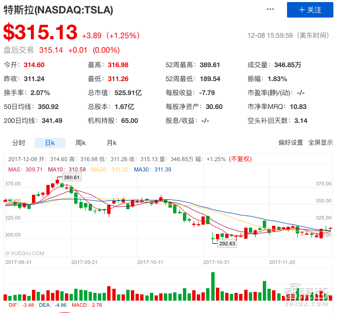This screenshot has height=313, width=337.
Task: Click the 特斯拉(NASDAQ:TSLA) stock title
Action: pyautogui.click(x=58, y=10)
